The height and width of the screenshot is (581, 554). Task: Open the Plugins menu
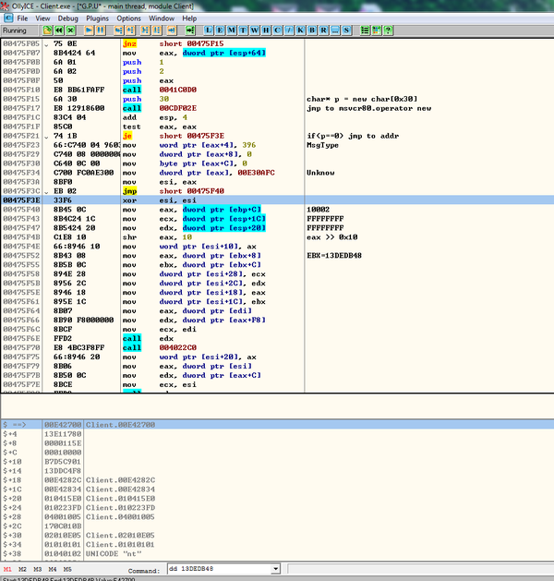(x=98, y=18)
